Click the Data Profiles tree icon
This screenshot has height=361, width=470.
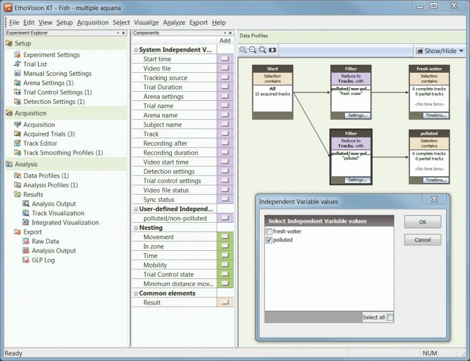[x=17, y=176]
